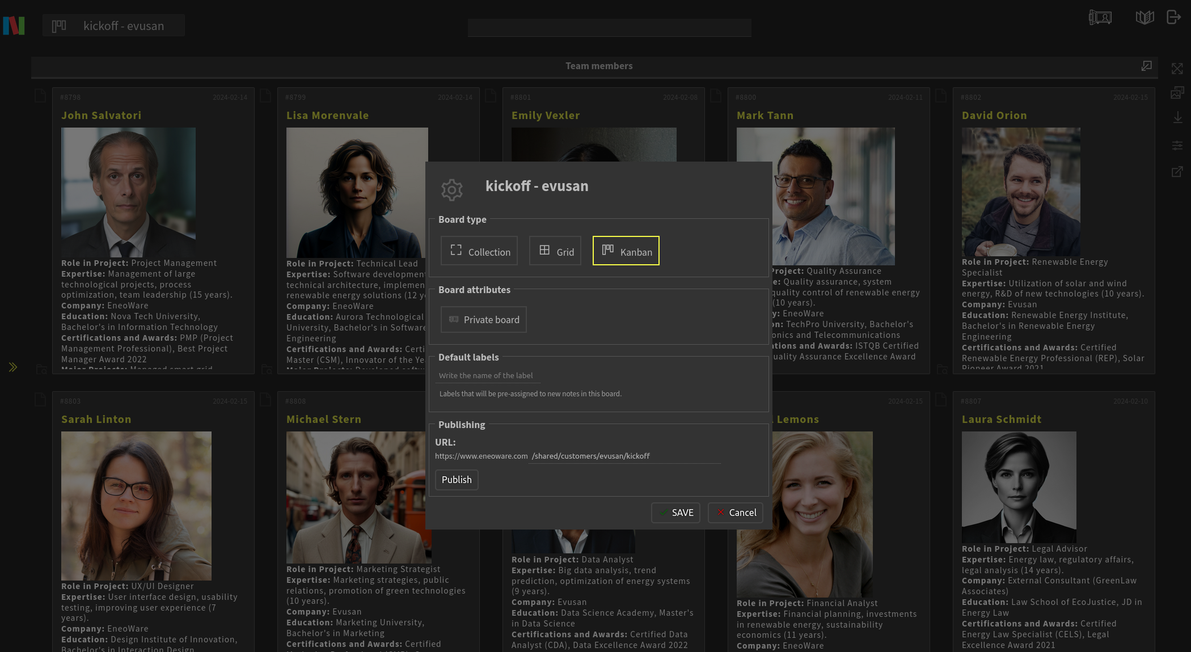Collapse the Team members column icon
Screen dimensions: 1191x652
coord(1146,66)
